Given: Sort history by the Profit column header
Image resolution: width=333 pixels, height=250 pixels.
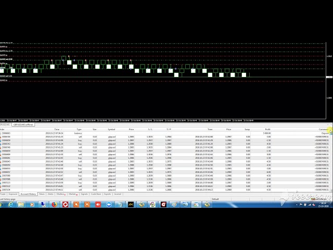Looking at the screenshot, I should 267,129.
